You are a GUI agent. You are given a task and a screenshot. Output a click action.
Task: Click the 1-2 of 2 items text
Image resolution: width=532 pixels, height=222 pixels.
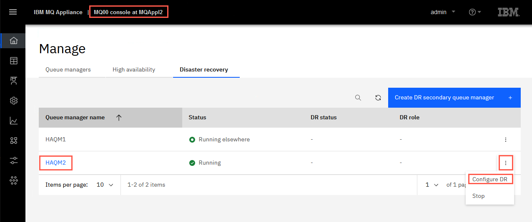coord(146,185)
